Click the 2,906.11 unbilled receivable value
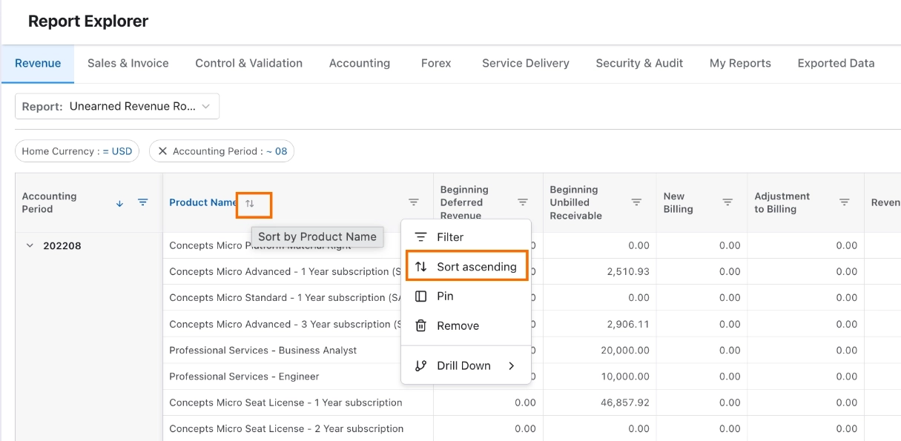This screenshot has width=901, height=441. [x=627, y=324]
